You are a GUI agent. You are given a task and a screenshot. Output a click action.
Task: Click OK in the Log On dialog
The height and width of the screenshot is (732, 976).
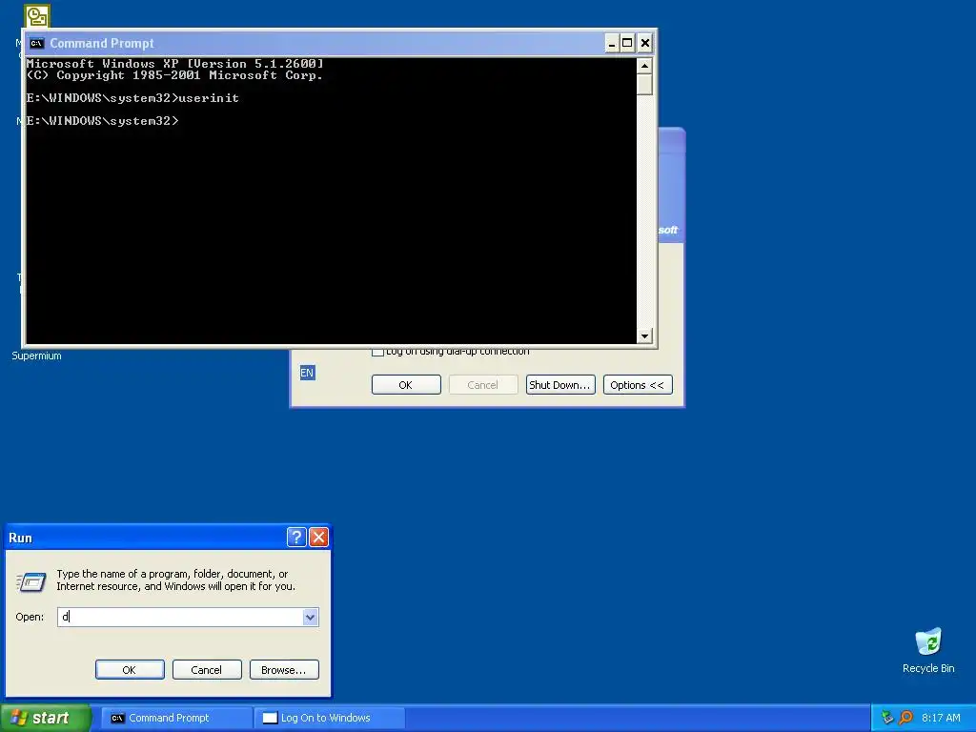(x=406, y=385)
